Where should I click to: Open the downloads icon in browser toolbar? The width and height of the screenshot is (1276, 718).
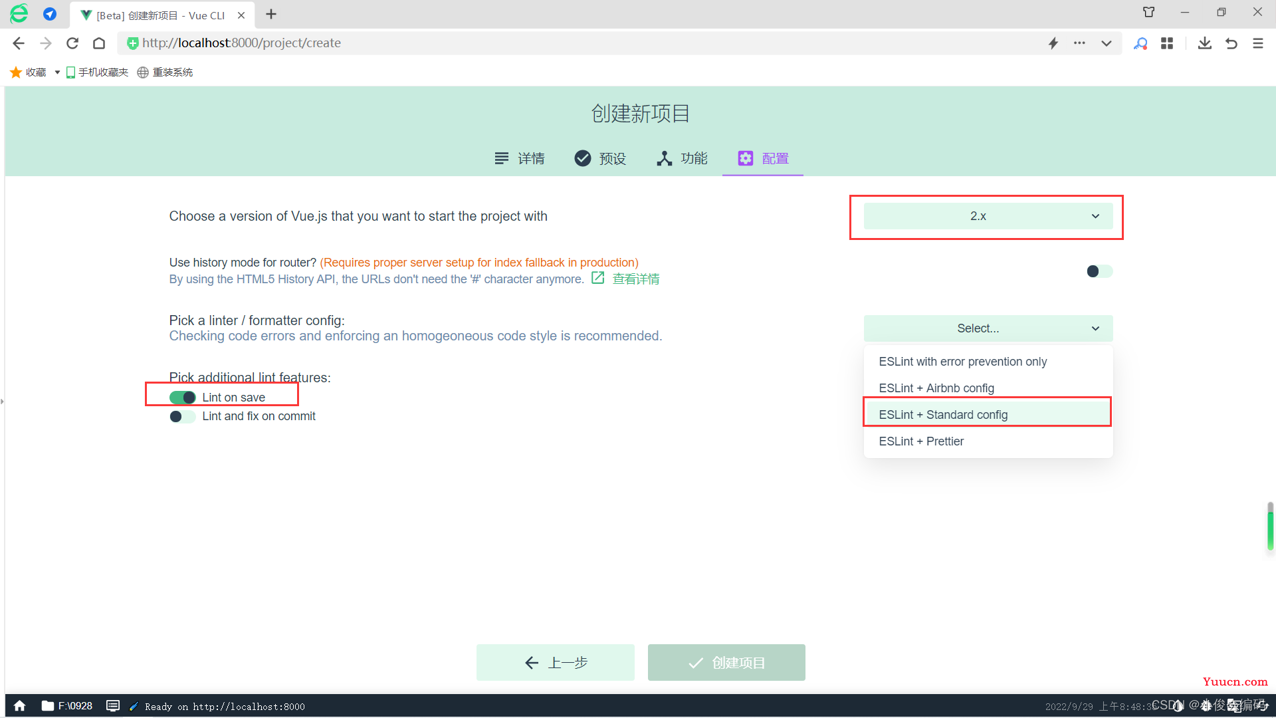1204,43
